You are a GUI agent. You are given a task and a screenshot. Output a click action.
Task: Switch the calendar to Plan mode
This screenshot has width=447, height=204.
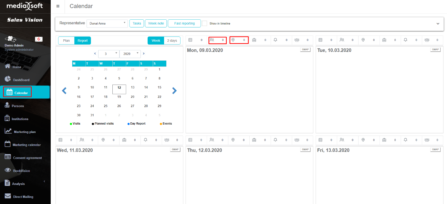[x=66, y=41]
